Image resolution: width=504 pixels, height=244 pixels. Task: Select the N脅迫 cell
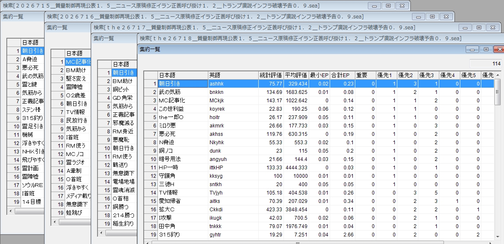183,142
